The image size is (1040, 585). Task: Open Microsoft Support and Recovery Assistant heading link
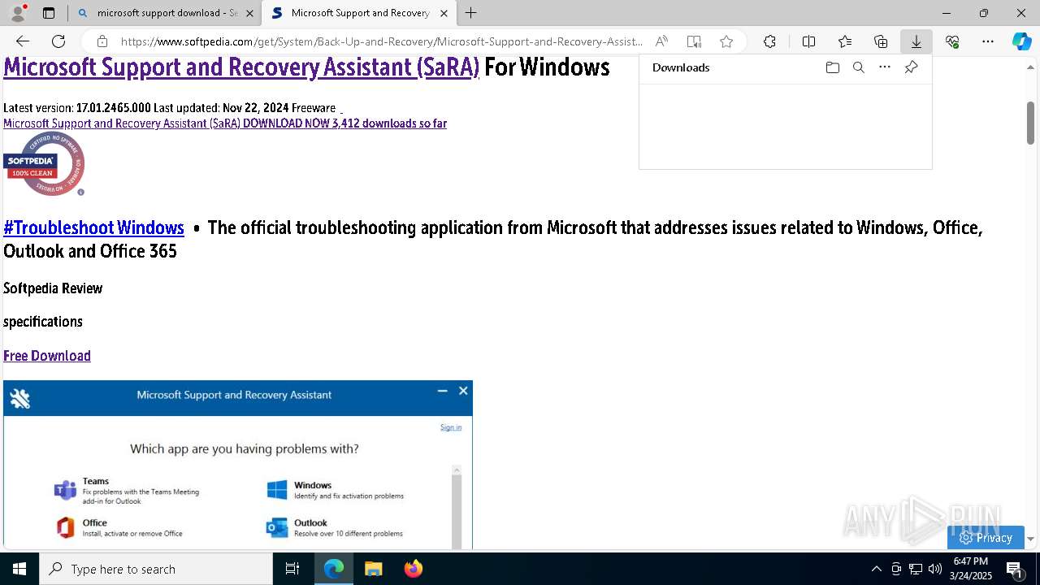pyautogui.click(x=241, y=67)
